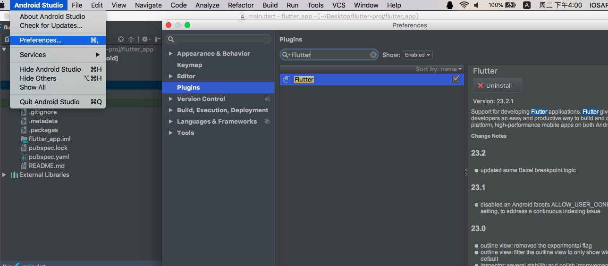Choose Hide Others menu item
Screen dimensions: 608x266
(x=58, y=78)
